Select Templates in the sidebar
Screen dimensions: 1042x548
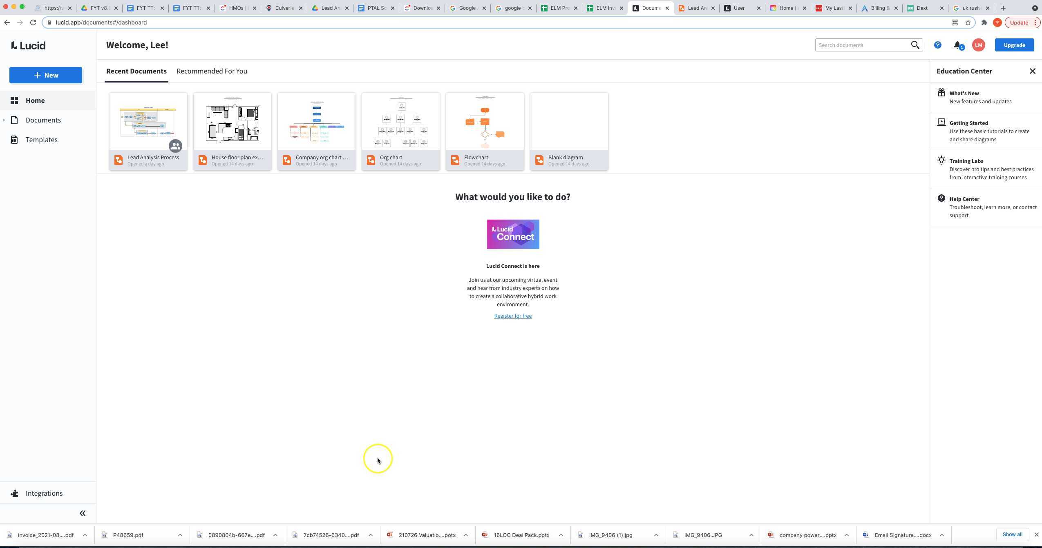41,139
